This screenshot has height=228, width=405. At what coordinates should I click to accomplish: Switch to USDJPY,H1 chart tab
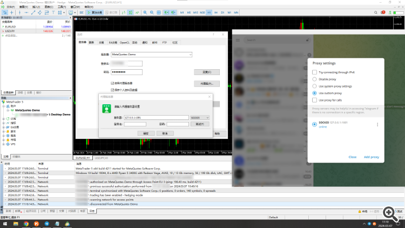pos(102,158)
